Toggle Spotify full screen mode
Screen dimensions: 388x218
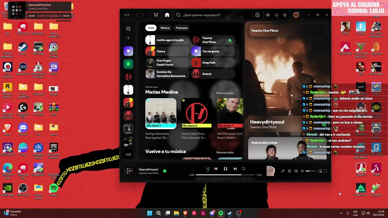pyautogui.click(x=326, y=171)
